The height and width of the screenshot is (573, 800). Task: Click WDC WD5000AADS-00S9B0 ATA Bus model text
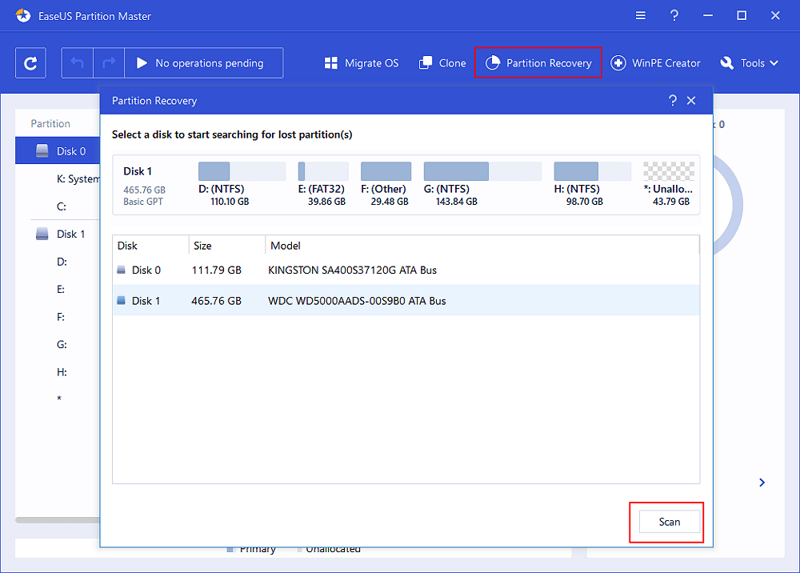pos(357,301)
